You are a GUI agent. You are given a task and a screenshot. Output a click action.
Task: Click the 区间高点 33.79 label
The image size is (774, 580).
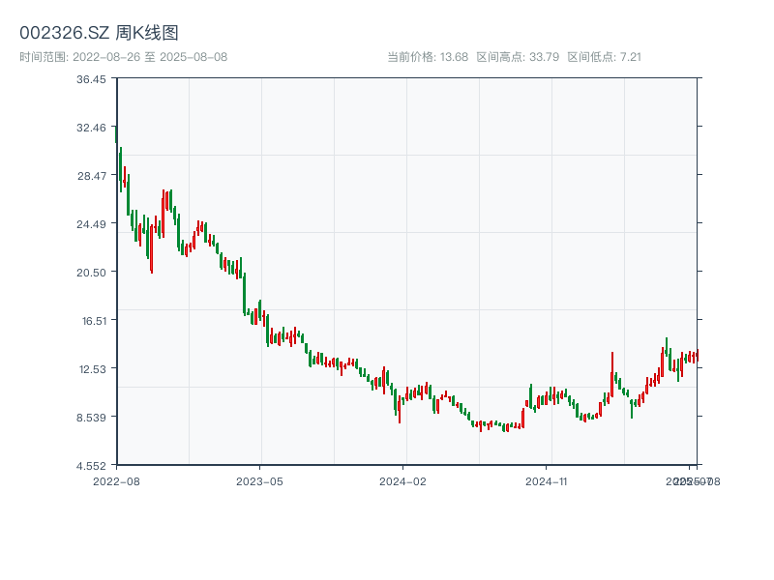point(518,57)
